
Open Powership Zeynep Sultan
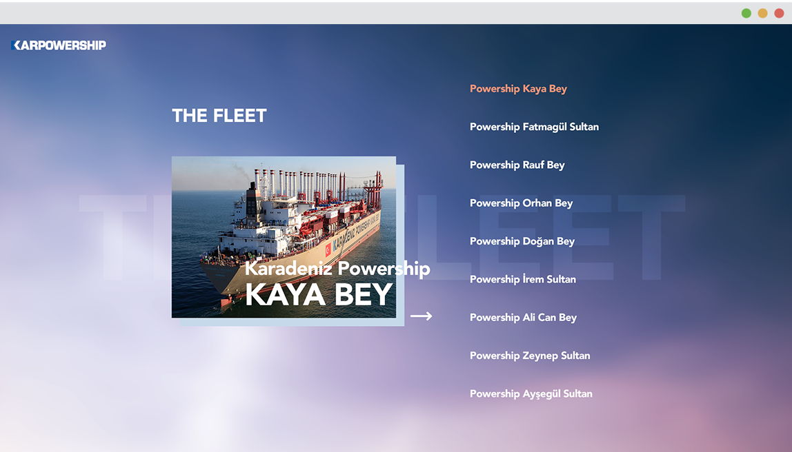click(x=530, y=356)
